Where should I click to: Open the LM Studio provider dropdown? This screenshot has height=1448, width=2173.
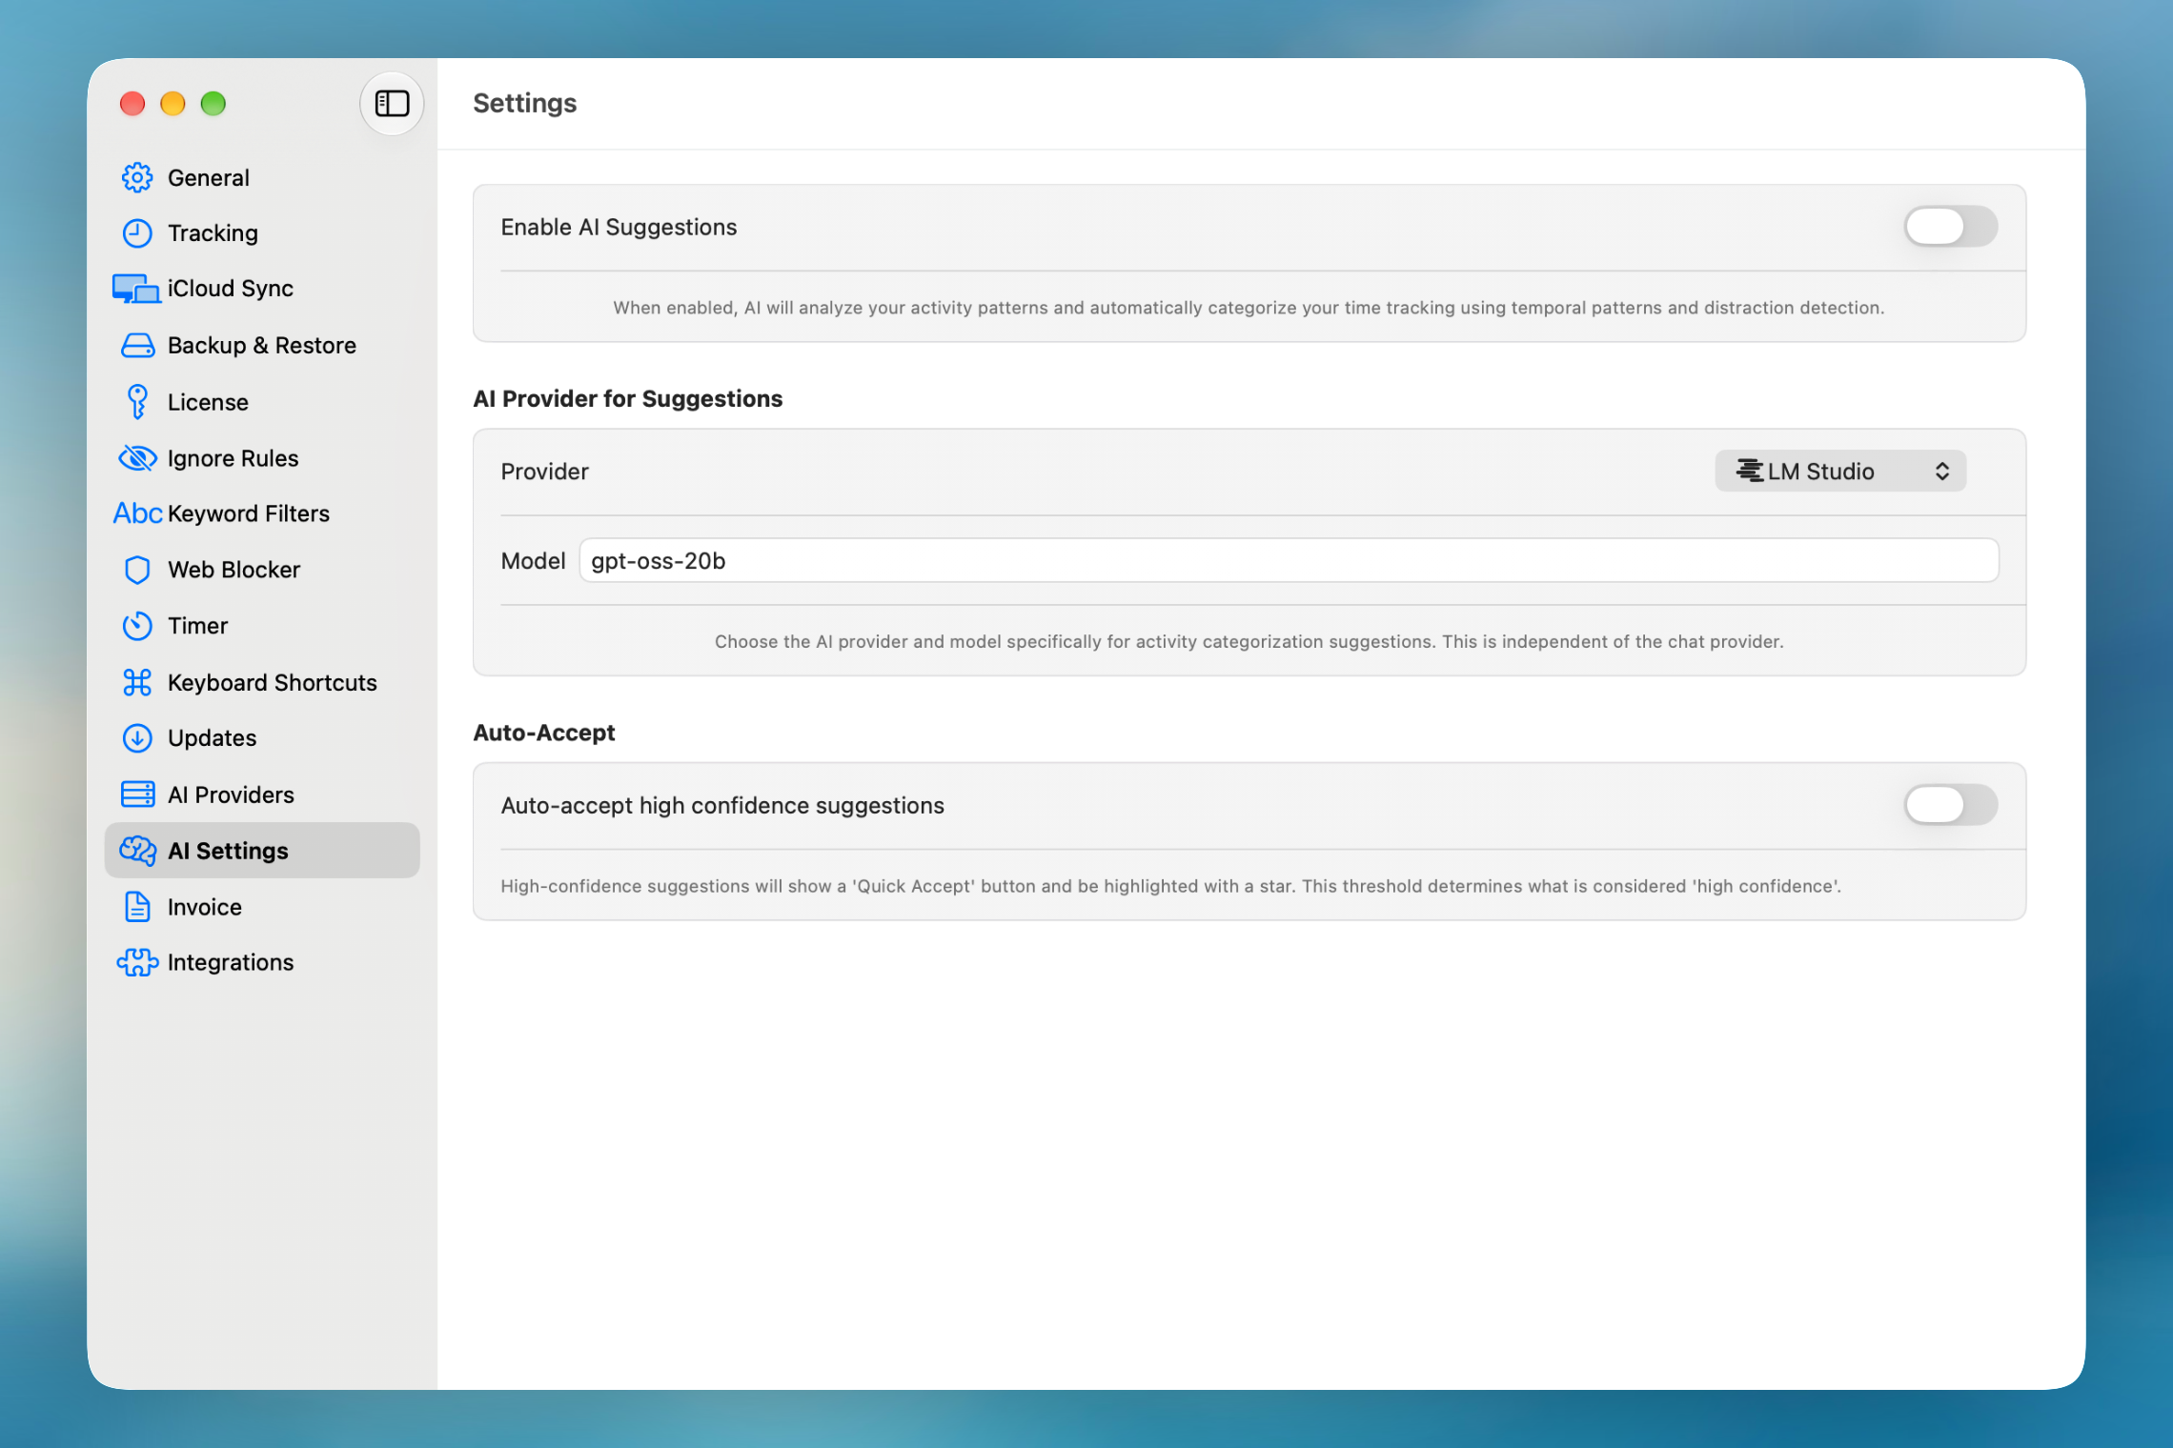[1840, 471]
